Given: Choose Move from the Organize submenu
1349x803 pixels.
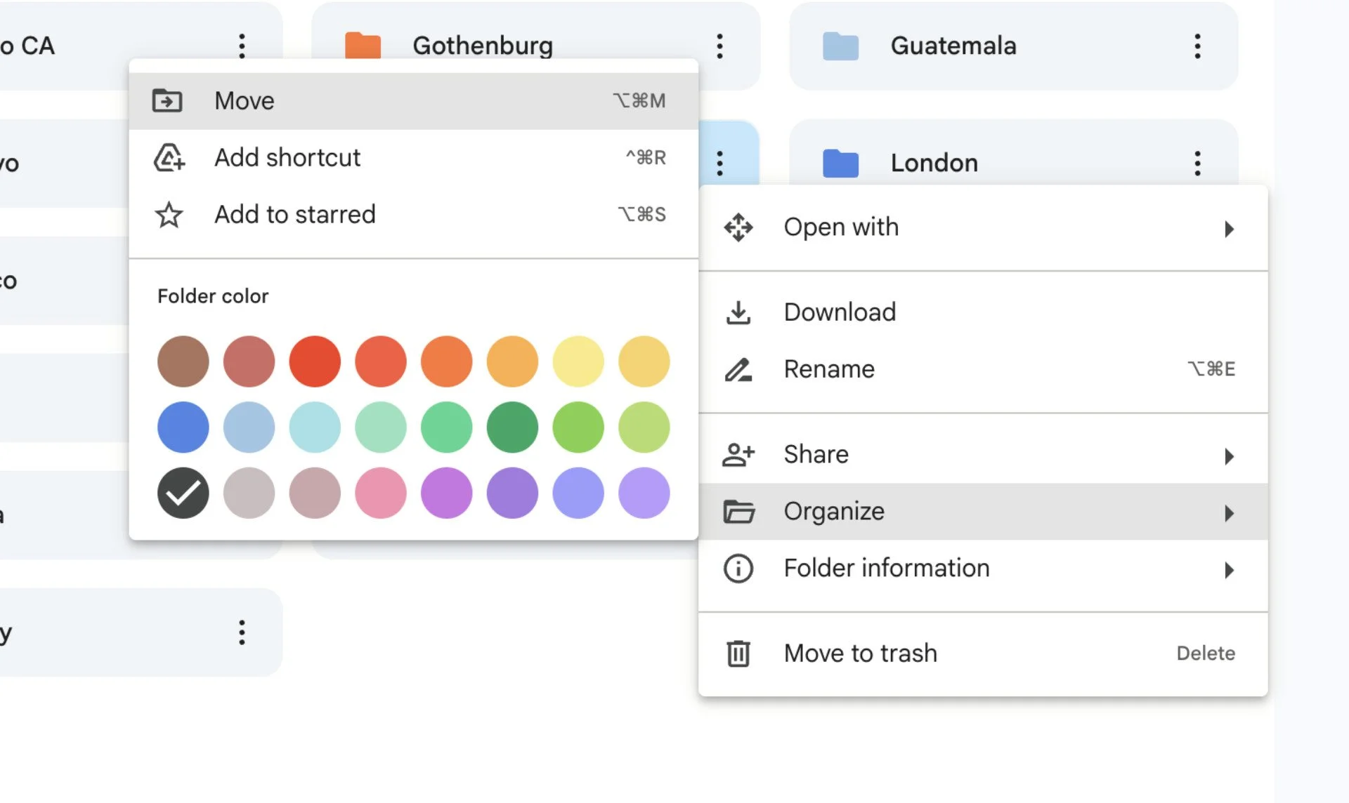Looking at the screenshot, I should coord(414,101).
